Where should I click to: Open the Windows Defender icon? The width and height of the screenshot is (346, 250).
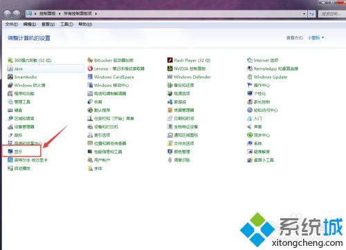(170, 77)
